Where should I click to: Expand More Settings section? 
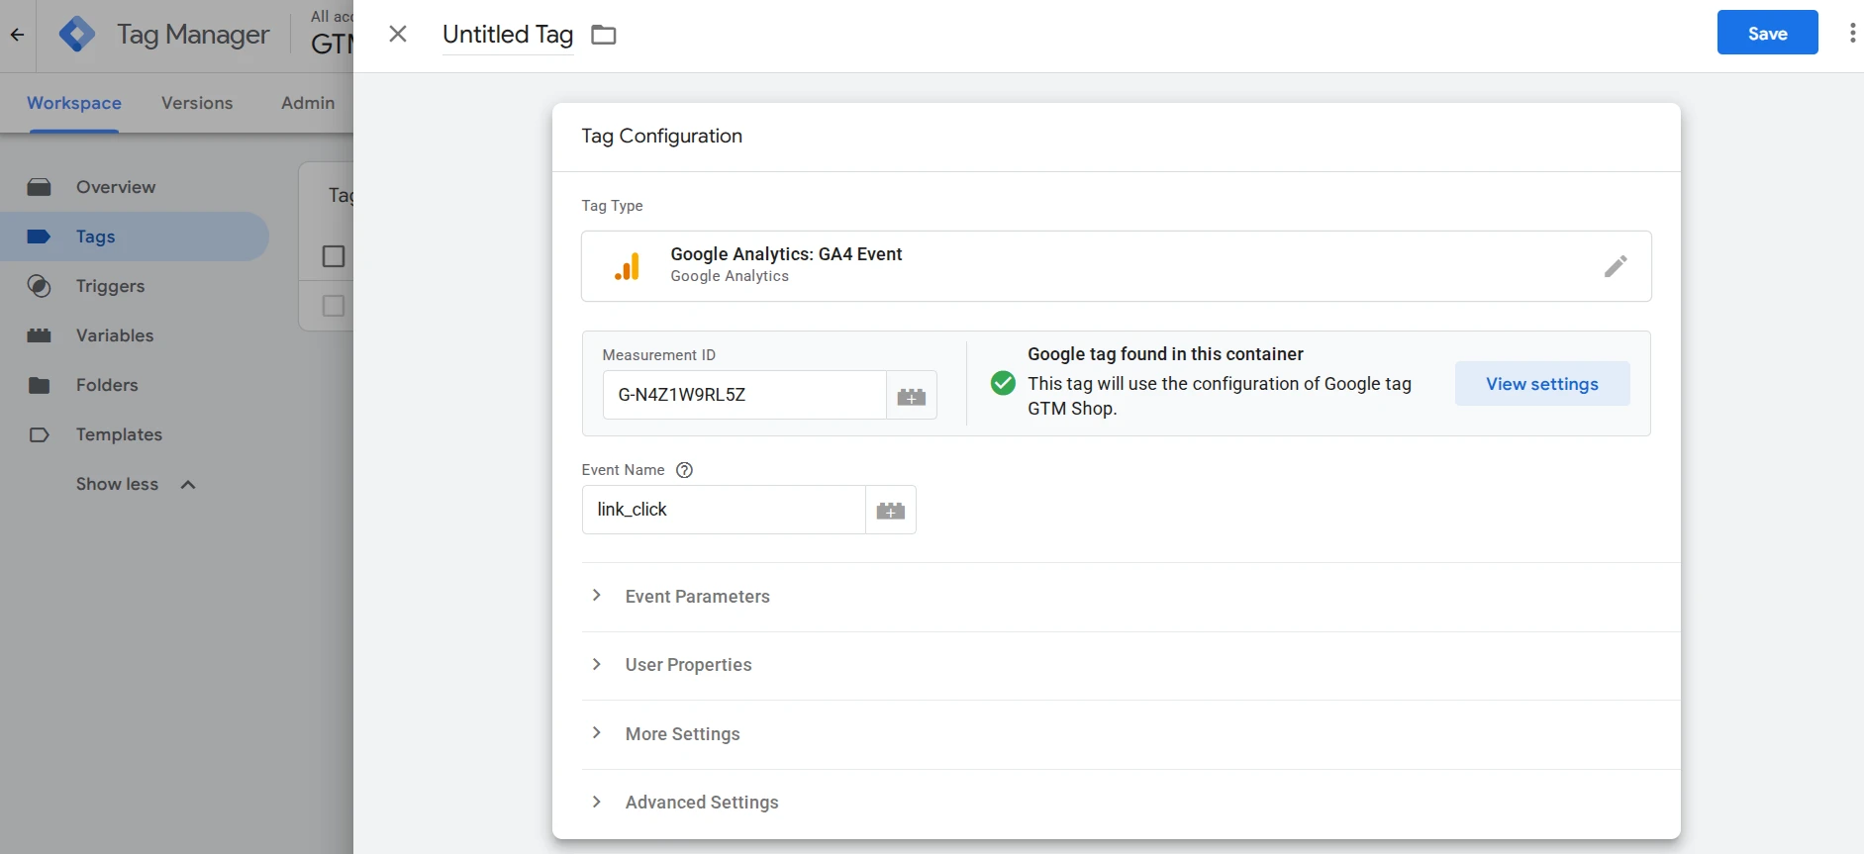tap(1130, 734)
